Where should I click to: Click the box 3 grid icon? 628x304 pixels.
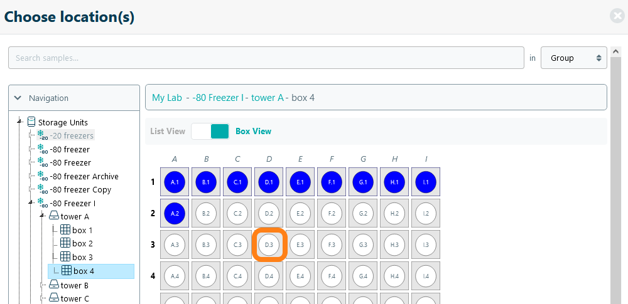click(65, 257)
